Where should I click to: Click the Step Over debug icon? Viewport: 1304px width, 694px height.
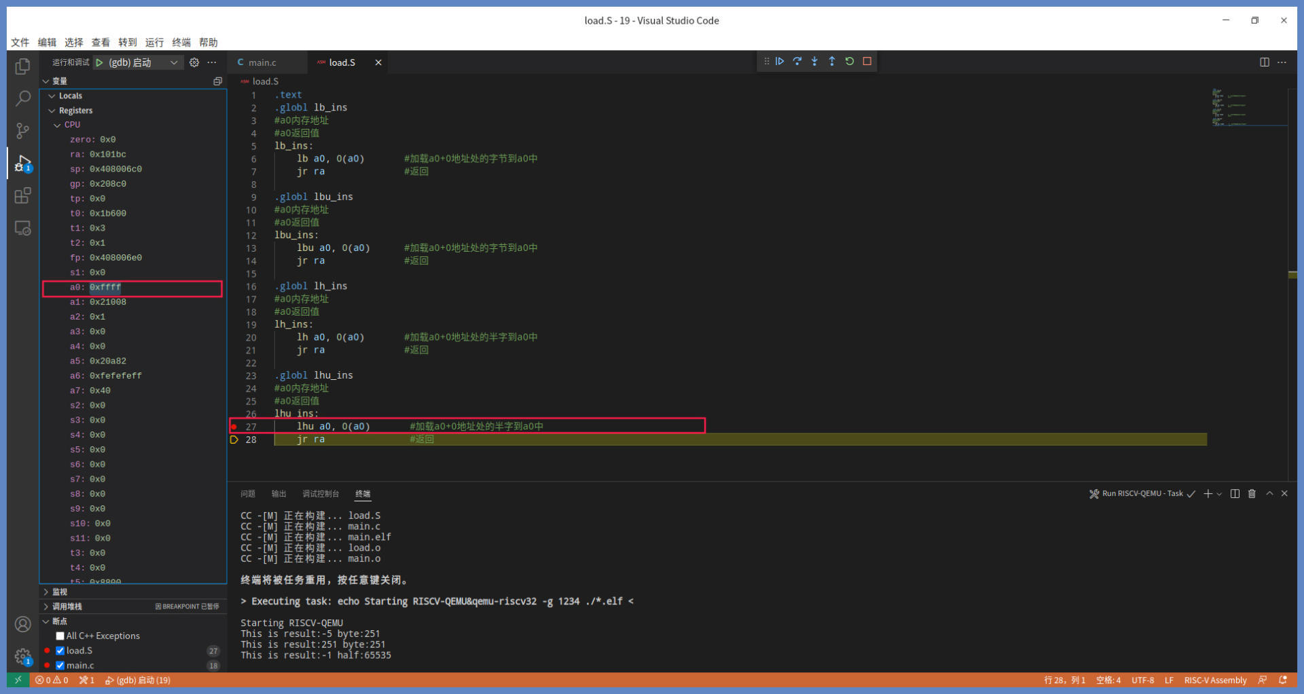point(797,61)
